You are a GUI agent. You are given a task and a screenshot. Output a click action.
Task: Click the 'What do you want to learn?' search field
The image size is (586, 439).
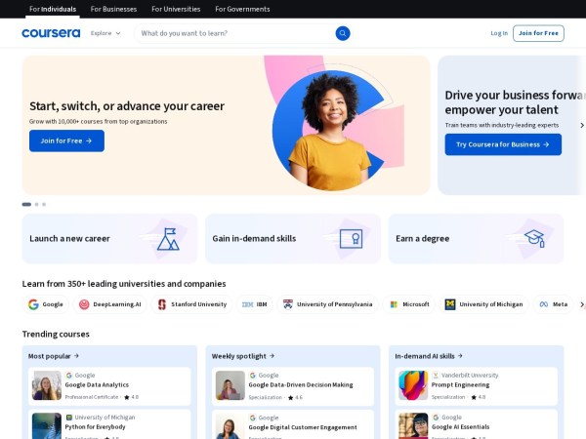pyautogui.click(x=232, y=33)
